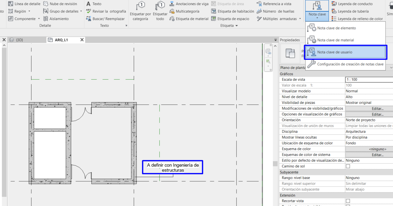Select the Multicategoría tag tool
Viewport: 393px width, 206px height.
184,11
